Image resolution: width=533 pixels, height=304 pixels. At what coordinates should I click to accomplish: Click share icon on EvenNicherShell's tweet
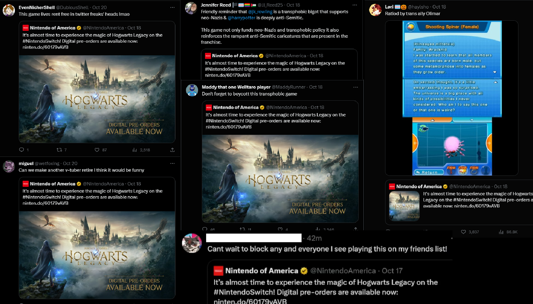tap(172, 150)
